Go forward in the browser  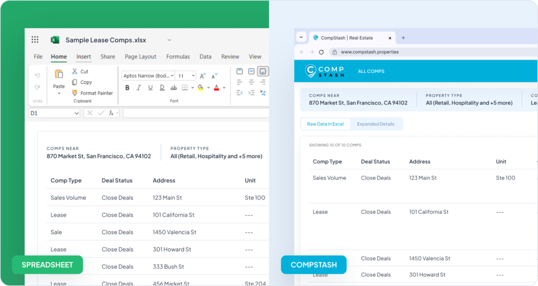click(x=312, y=52)
